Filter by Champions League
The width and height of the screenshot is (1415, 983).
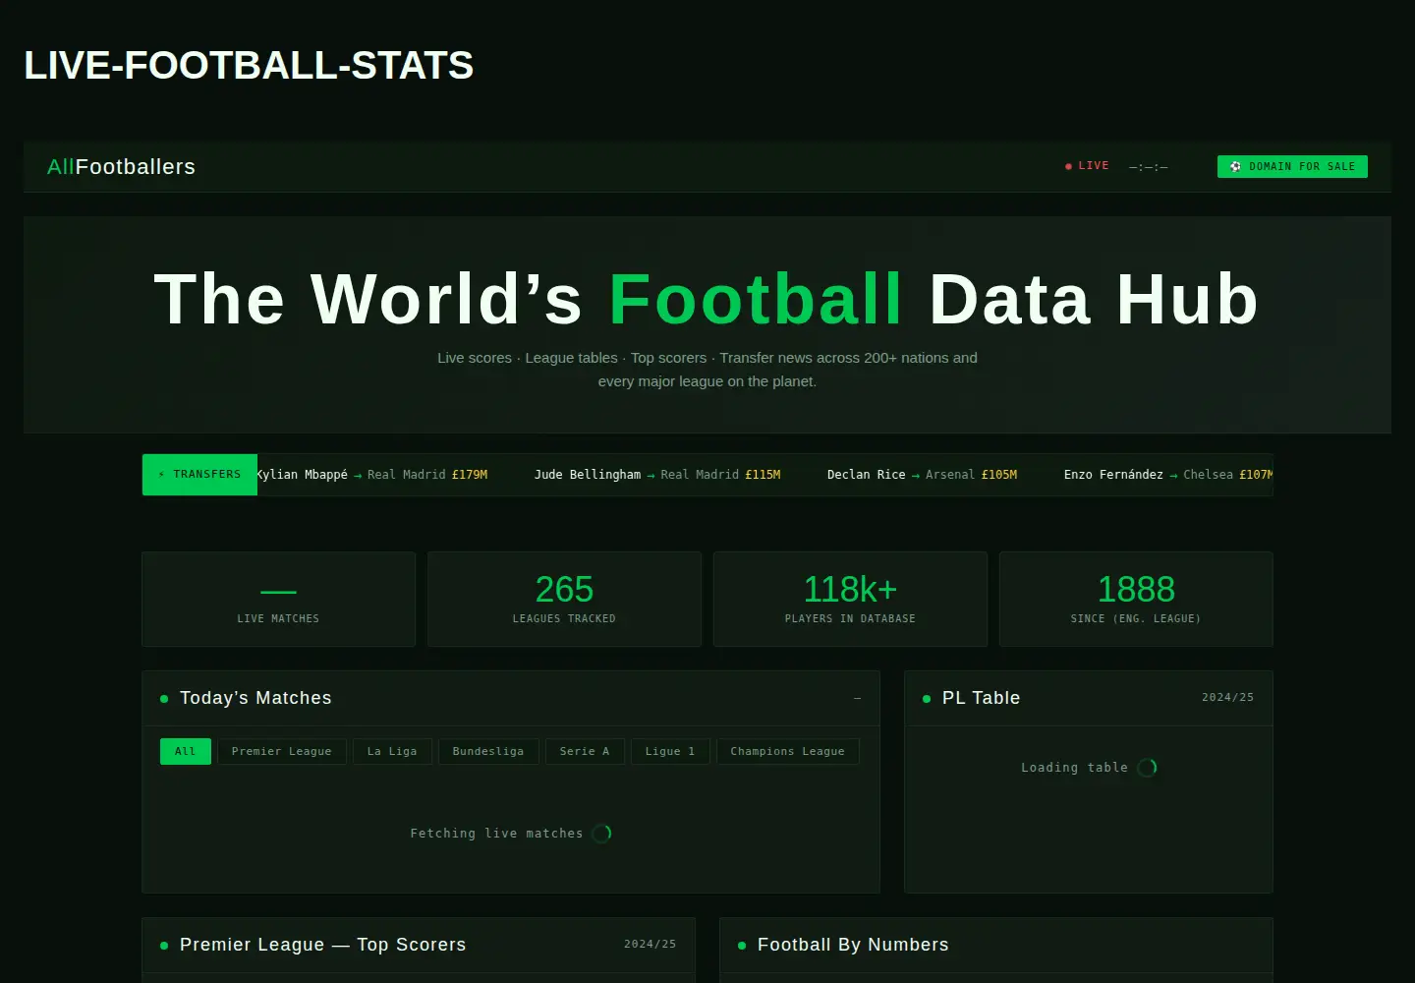[787, 752]
